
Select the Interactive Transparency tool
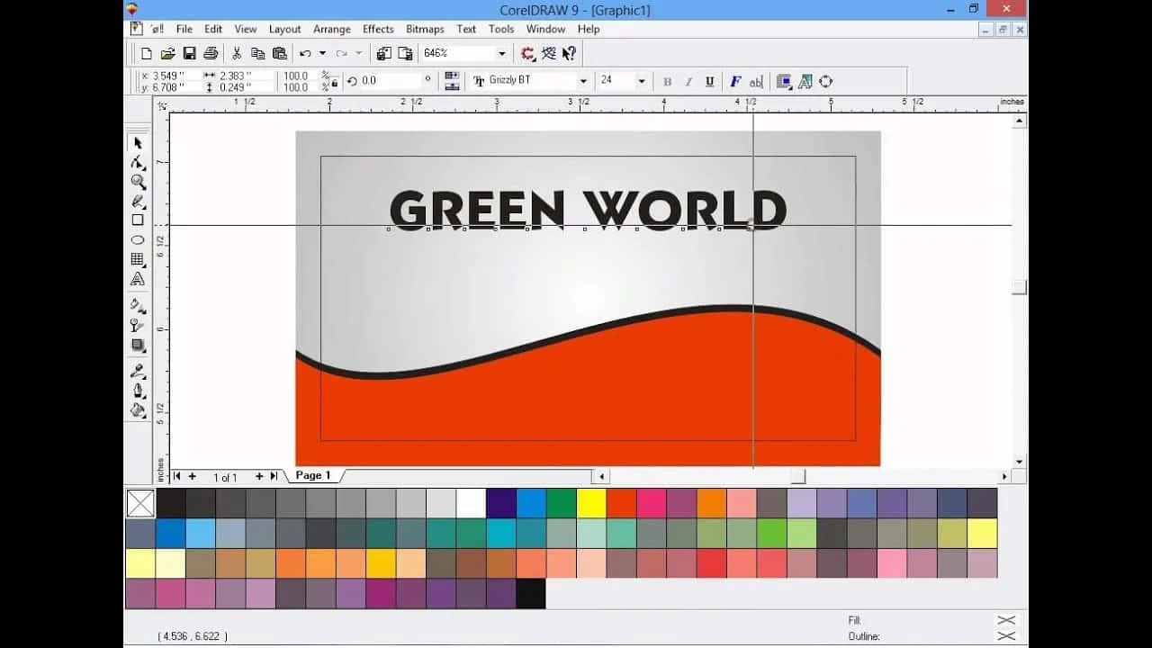138,326
